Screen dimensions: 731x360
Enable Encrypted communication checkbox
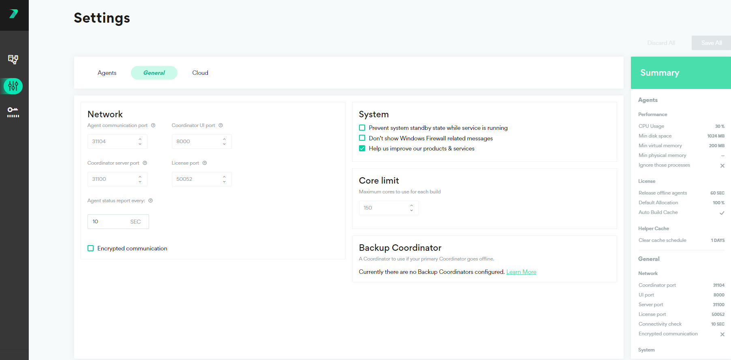point(91,248)
